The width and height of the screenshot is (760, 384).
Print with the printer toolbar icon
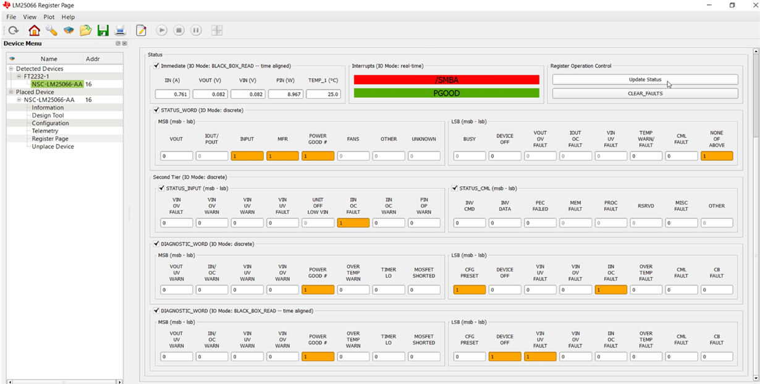120,30
